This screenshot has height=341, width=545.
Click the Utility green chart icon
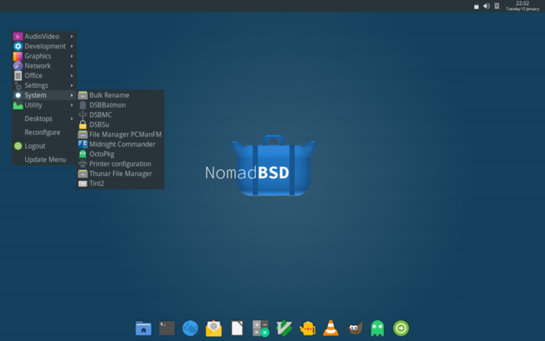[18, 105]
